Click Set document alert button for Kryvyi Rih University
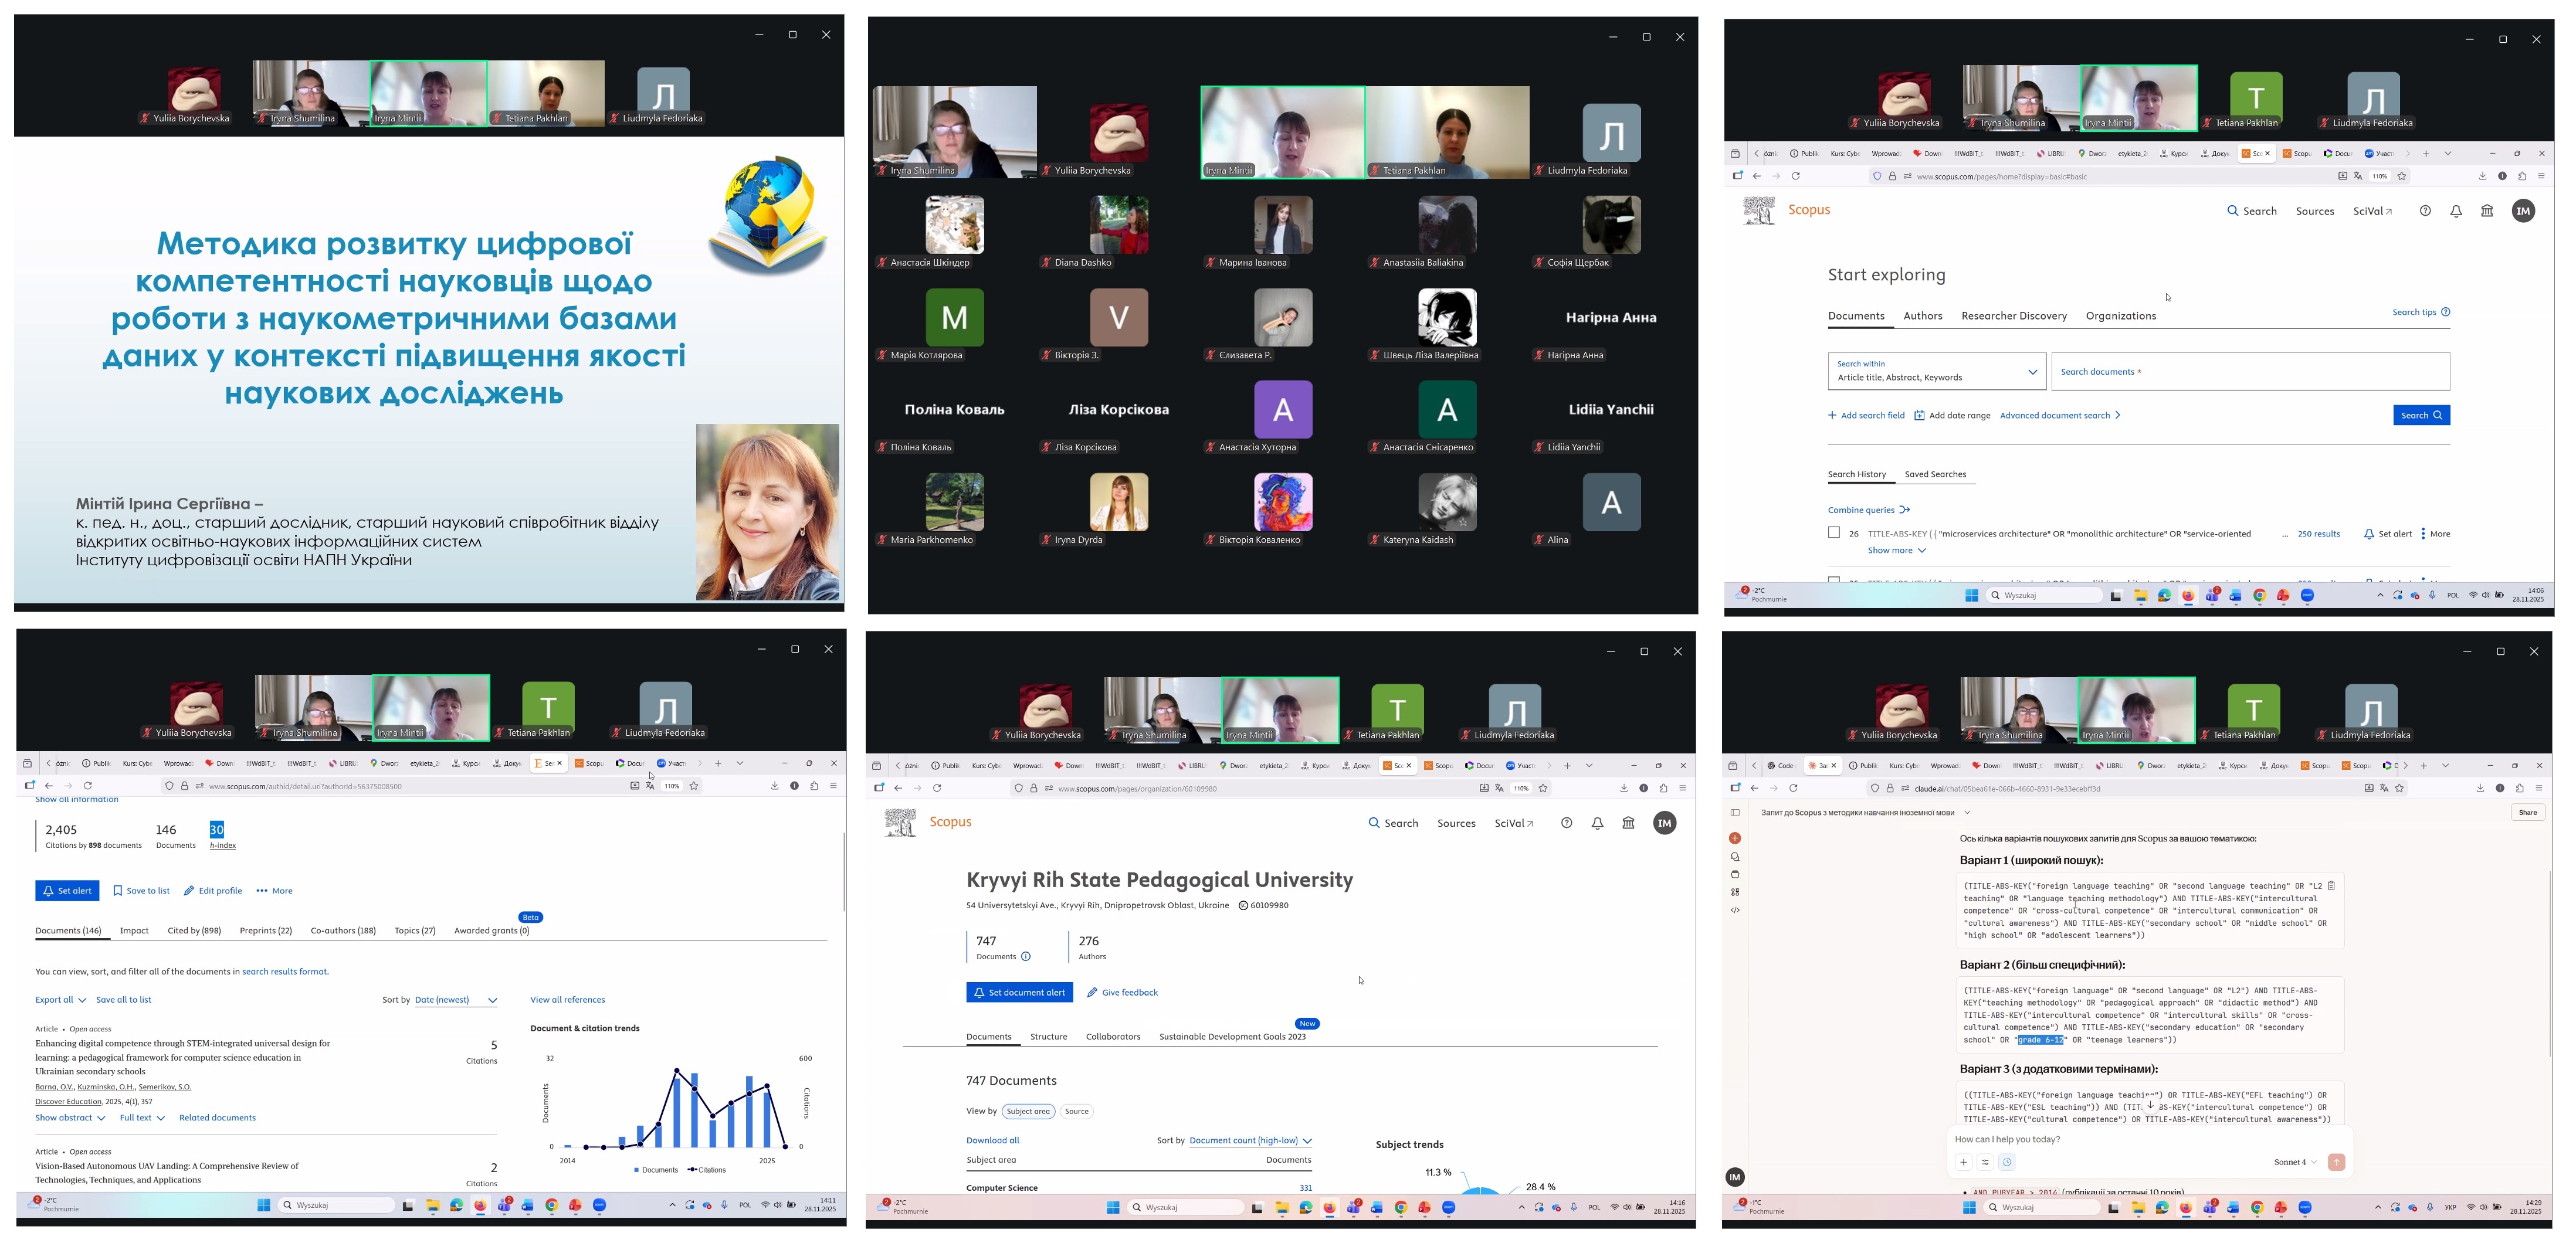This screenshot has width=2576, height=1243. click(x=1019, y=993)
